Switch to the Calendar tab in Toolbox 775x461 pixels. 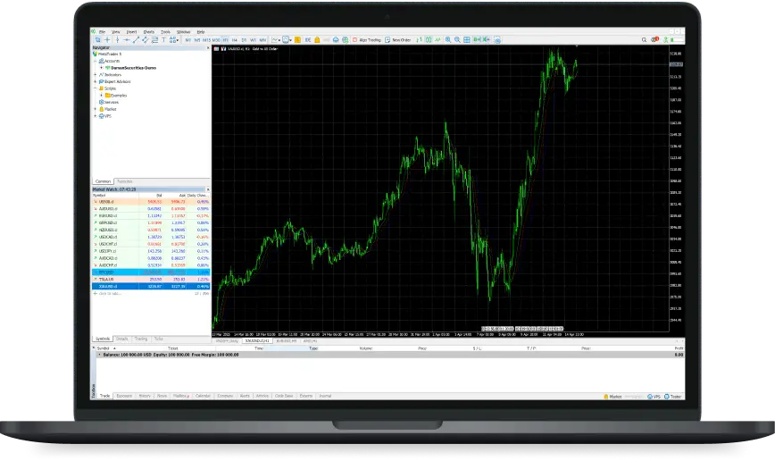coord(203,395)
